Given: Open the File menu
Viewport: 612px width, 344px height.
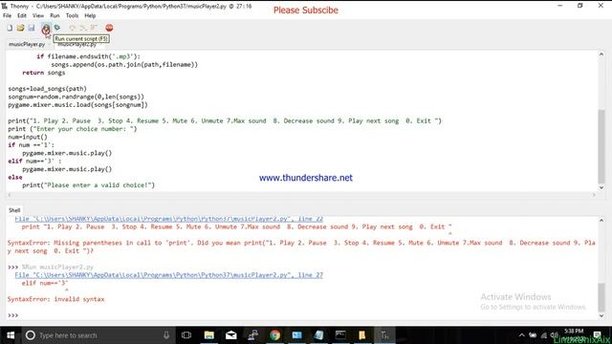Looking at the screenshot, I should pyautogui.click(x=7, y=15).
